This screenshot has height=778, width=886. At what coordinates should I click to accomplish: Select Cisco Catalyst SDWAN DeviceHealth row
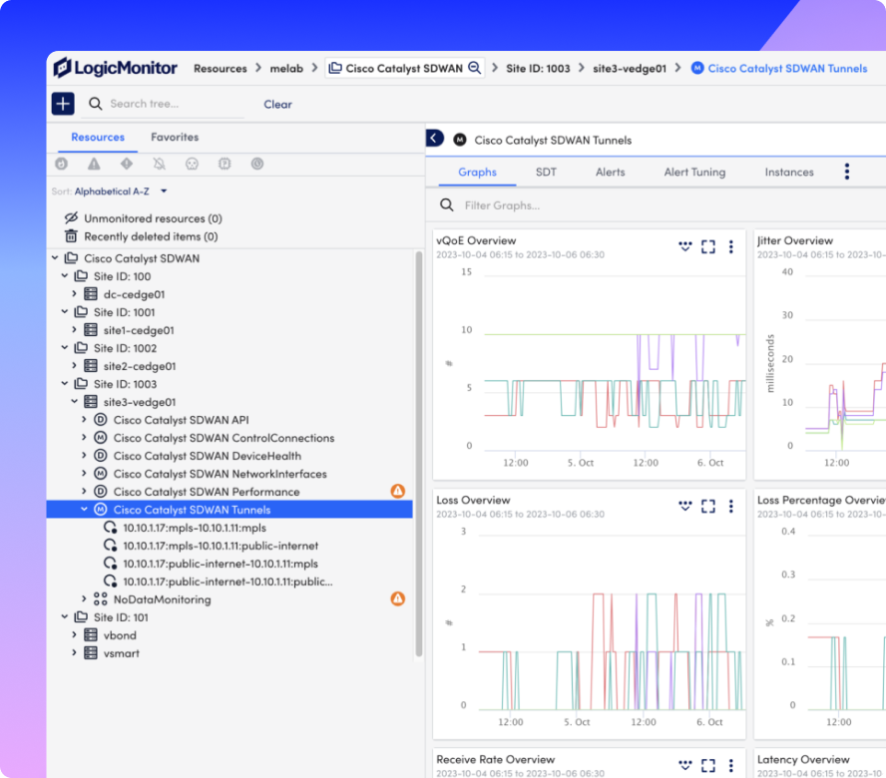tap(207, 456)
